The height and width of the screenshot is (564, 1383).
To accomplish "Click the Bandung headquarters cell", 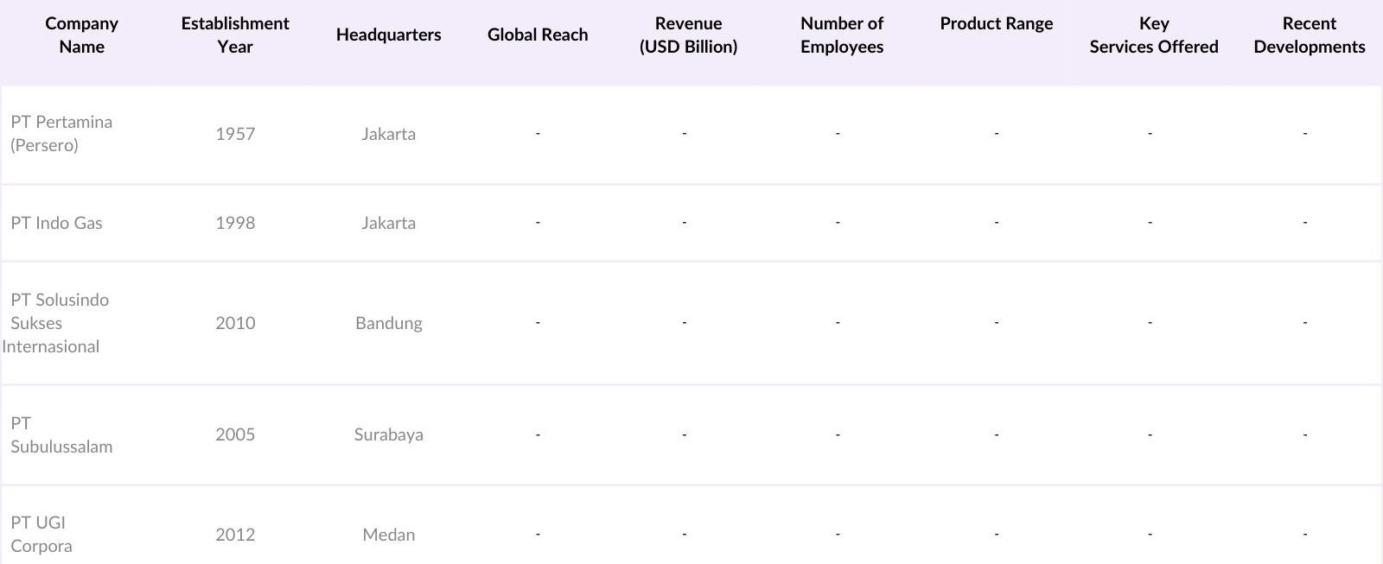I will [x=388, y=323].
